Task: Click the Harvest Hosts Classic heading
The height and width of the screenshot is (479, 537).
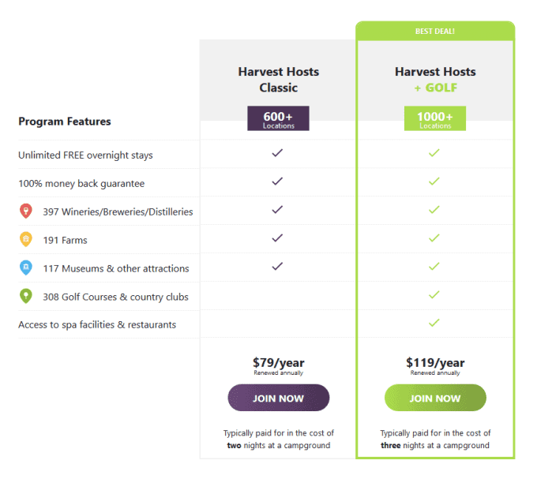Action: tap(279, 80)
